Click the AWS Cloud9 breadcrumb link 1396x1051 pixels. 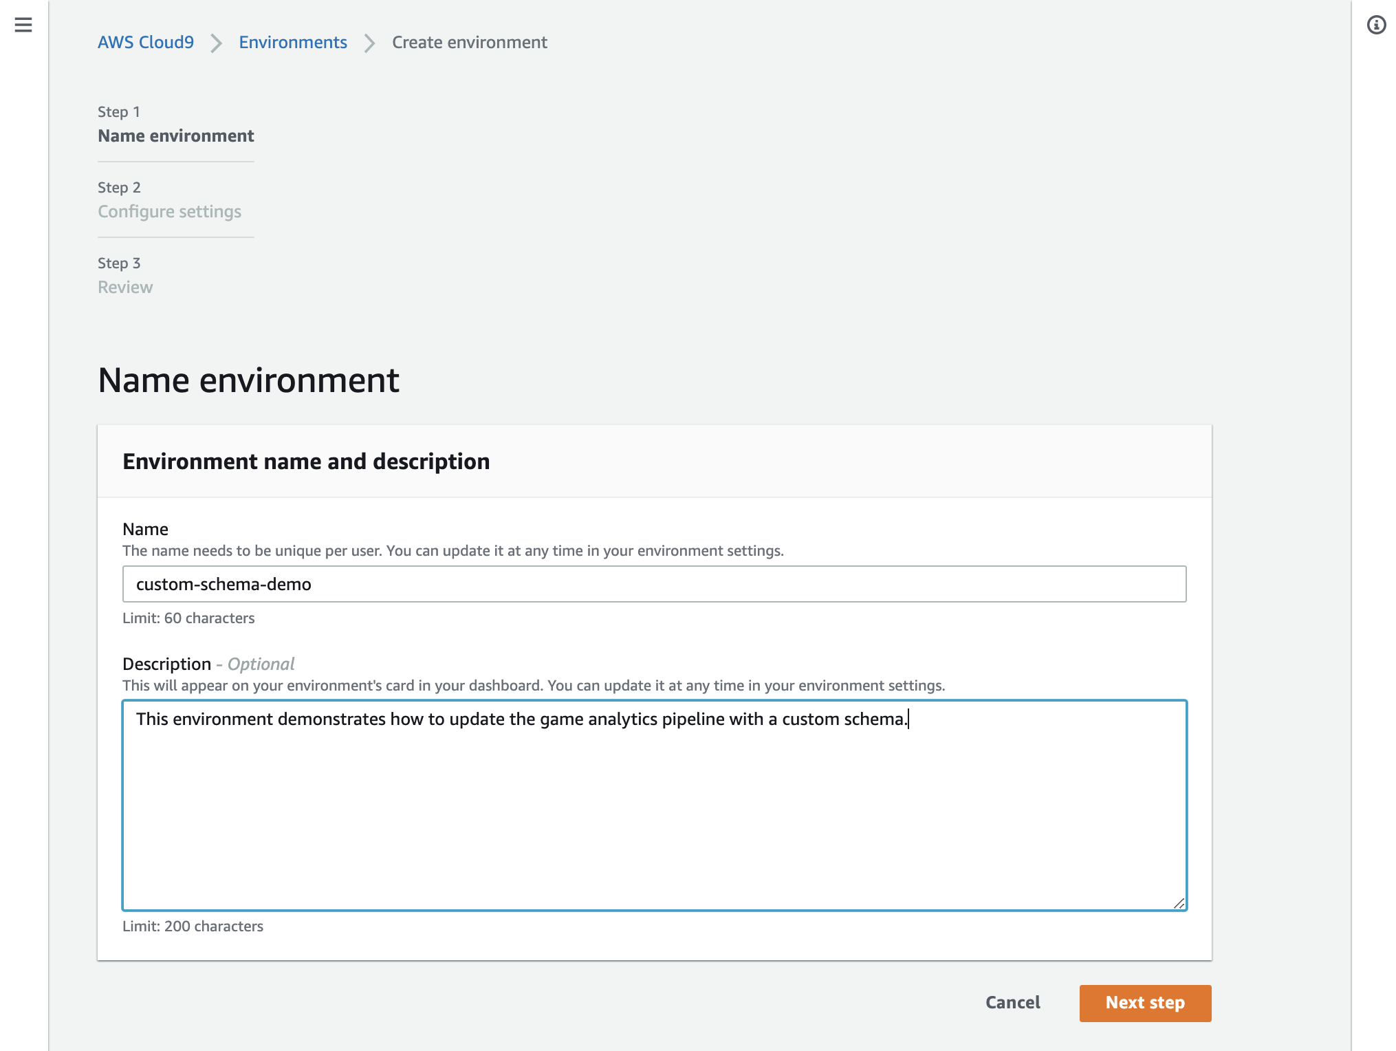146,43
